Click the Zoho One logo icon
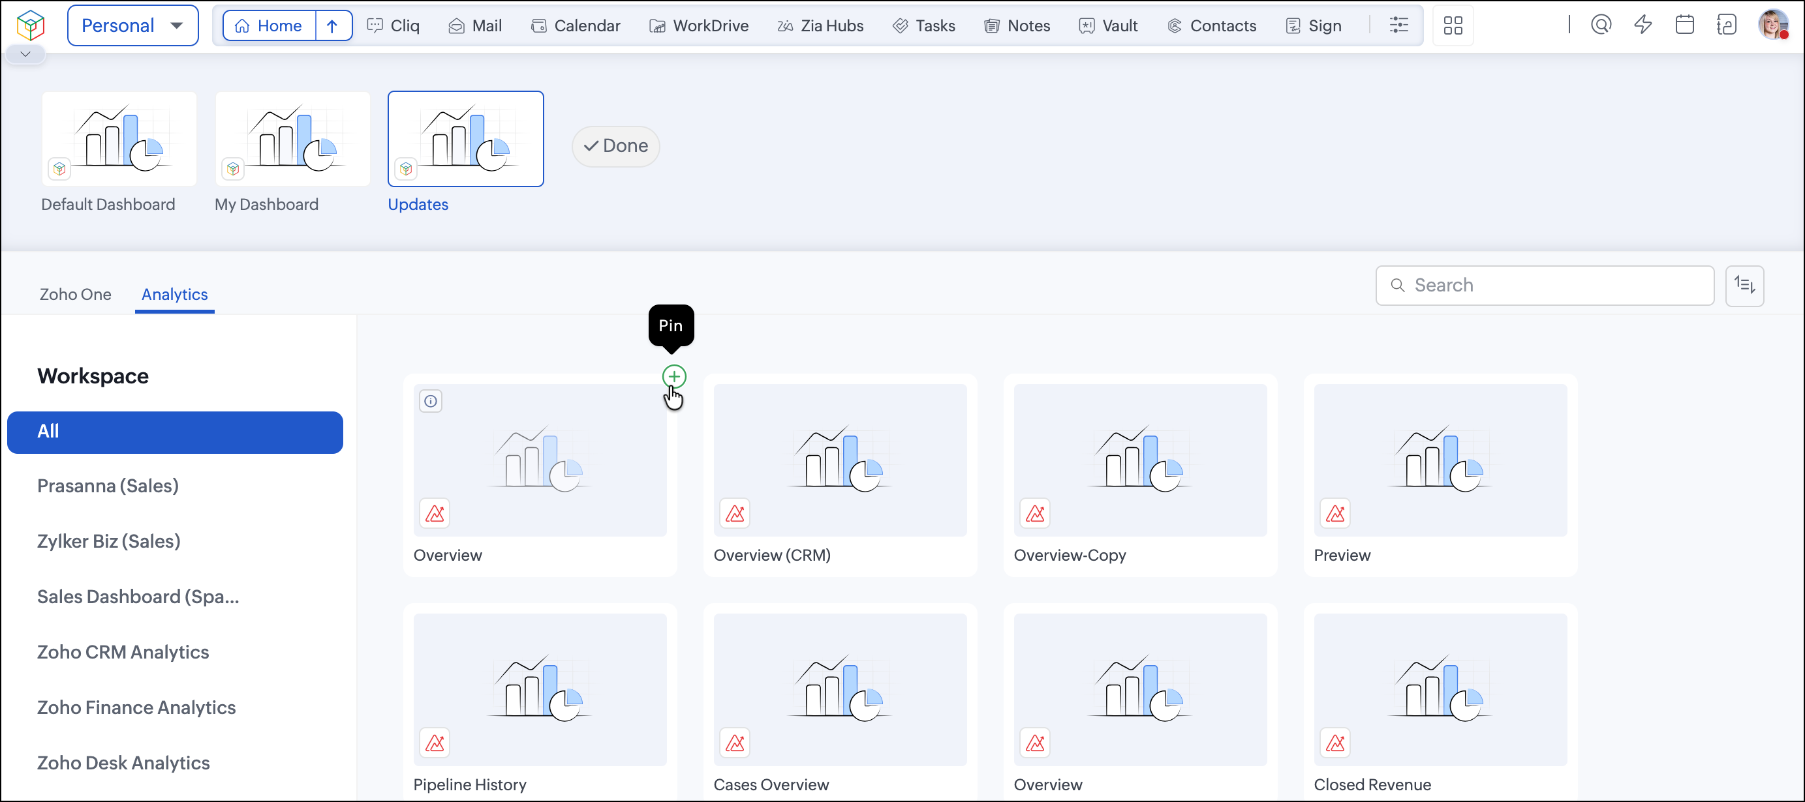This screenshot has width=1805, height=802. [x=30, y=26]
